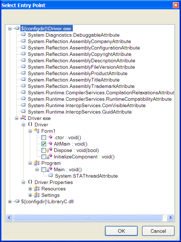Image resolution: width=181 pixels, height=242 pixels.
Task: Click the attribute tag icon for DebuggableAttribute
Action: click(23, 35)
